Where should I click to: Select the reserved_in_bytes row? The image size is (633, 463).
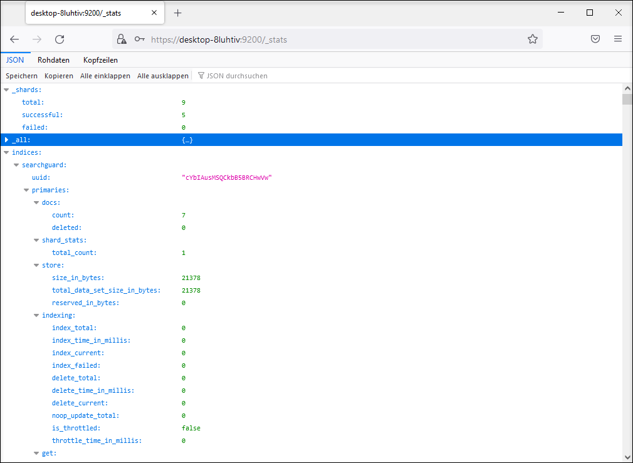tap(311, 303)
